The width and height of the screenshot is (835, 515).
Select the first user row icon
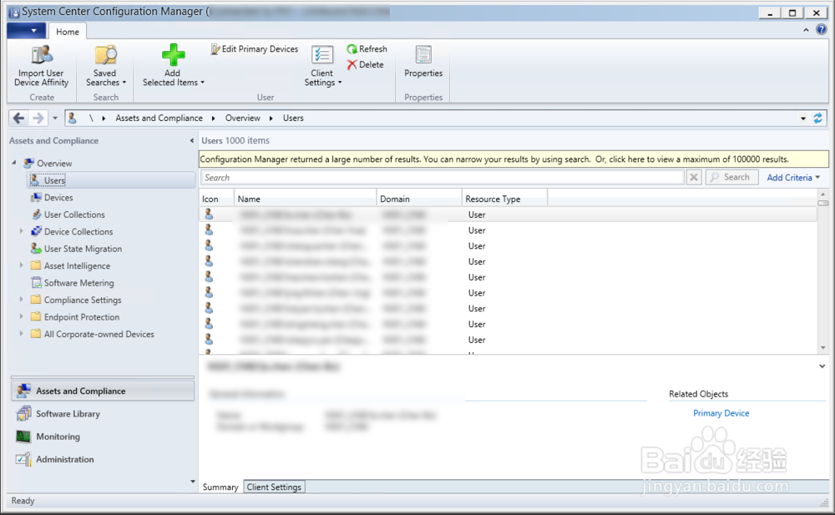tap(209, 214)
